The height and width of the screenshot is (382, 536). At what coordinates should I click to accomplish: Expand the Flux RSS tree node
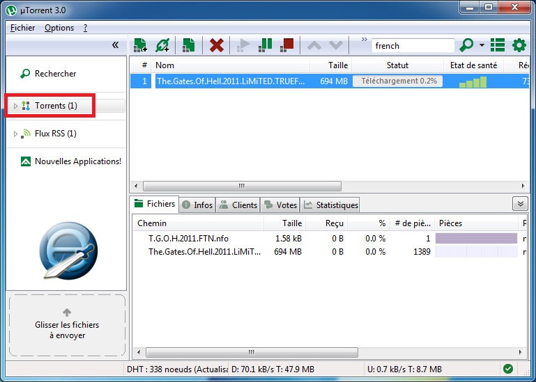click(x=15, y=134)
